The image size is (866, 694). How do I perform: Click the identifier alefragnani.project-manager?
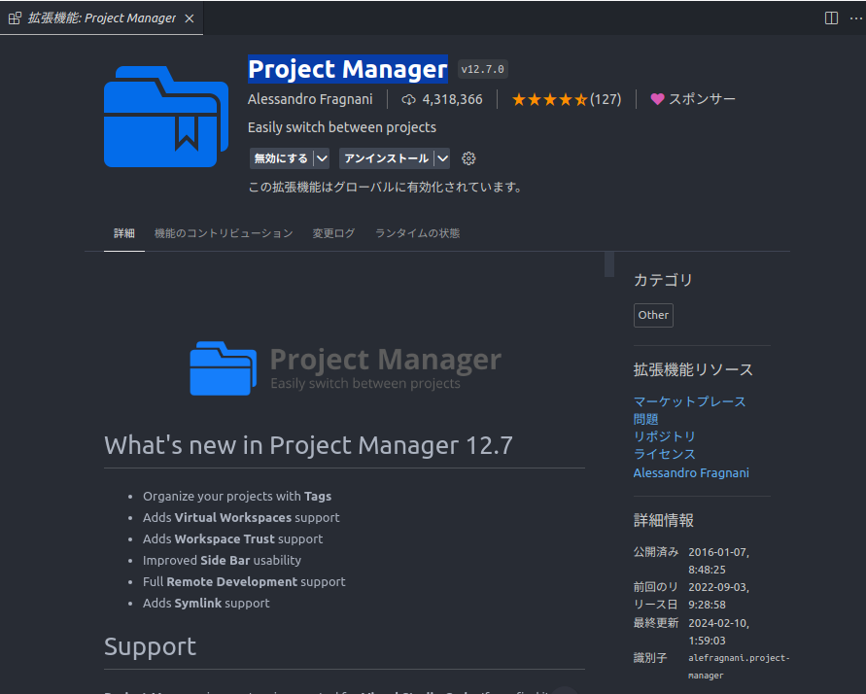click(x=739, y=667)
